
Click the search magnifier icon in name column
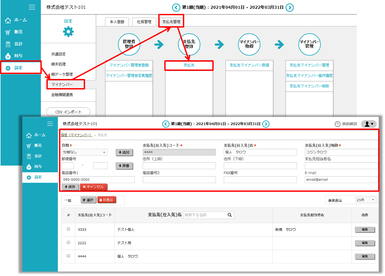tap(230, 215)
